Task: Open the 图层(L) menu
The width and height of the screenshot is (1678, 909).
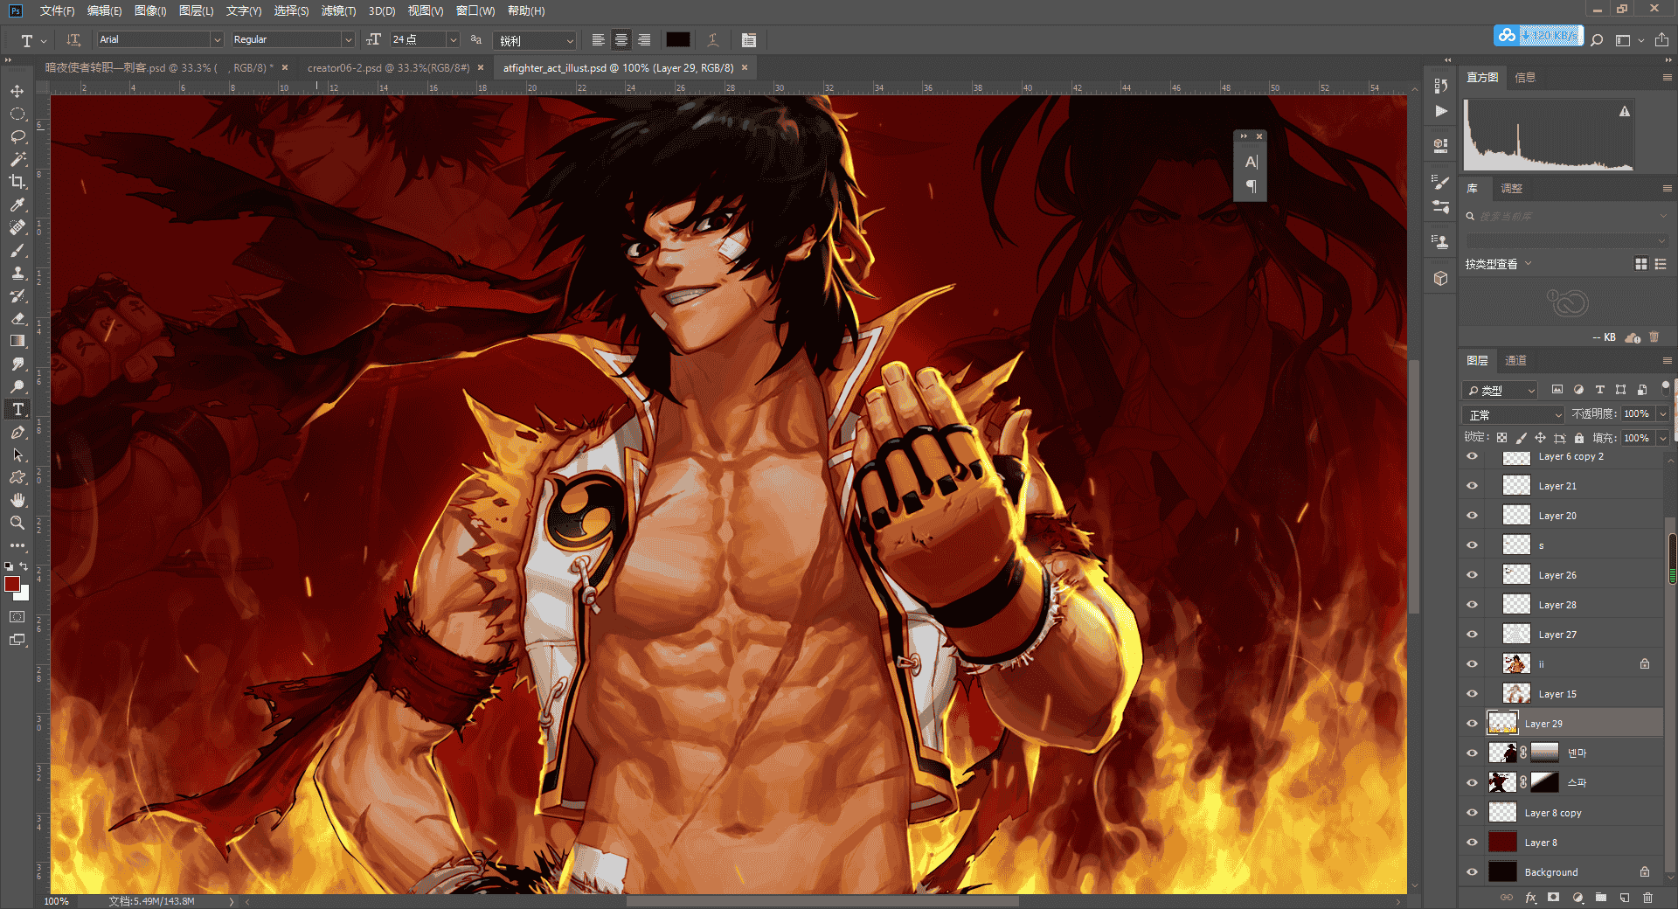Action: tap(196, 11)
